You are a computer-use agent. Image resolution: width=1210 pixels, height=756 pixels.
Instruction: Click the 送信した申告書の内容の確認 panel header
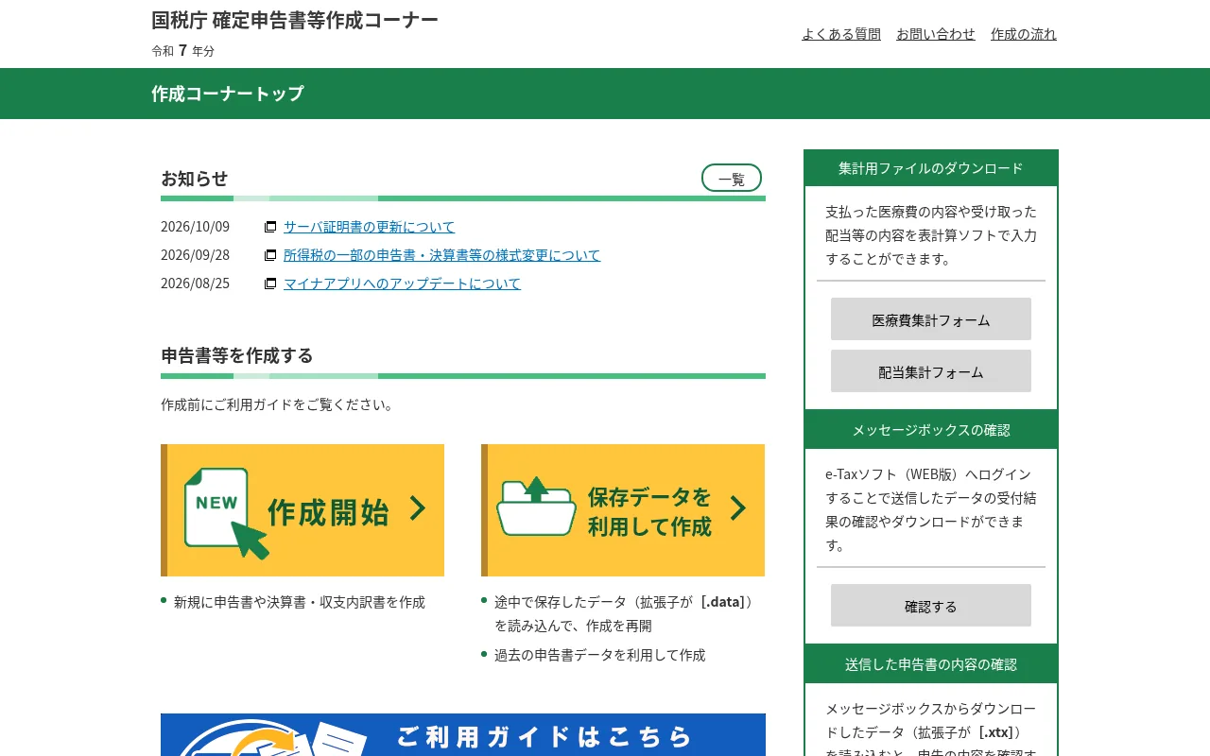click(931, 663)
